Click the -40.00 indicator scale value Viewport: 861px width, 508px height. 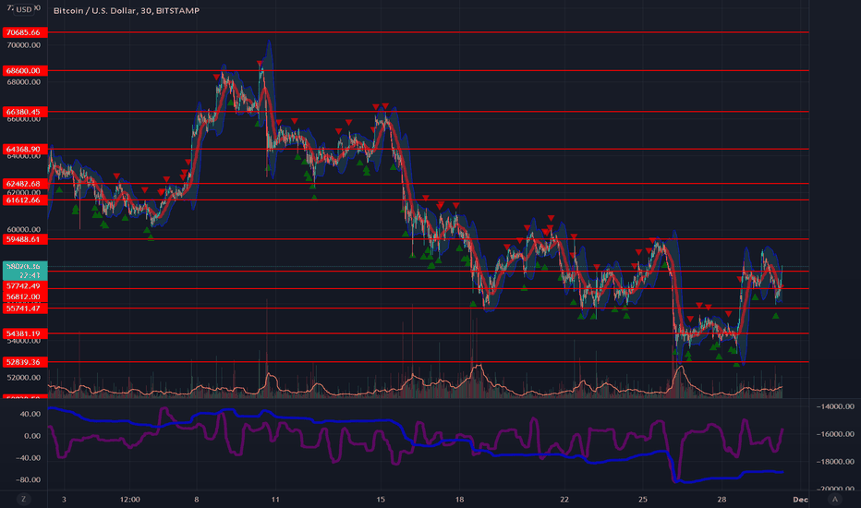29,457
